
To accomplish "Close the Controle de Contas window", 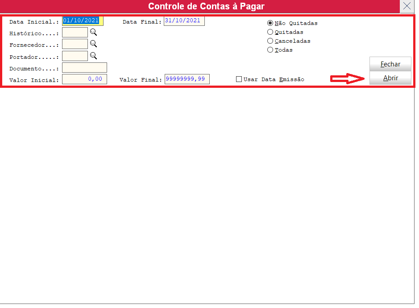I will pyautogui.click(x=407, y=6).
